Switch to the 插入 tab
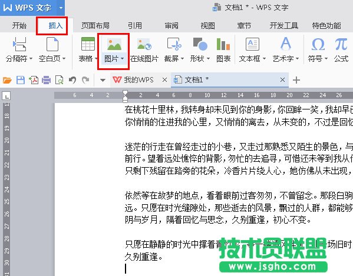Image resolution: width=353 pixels, height=276 pixels. tap(55, 26)
